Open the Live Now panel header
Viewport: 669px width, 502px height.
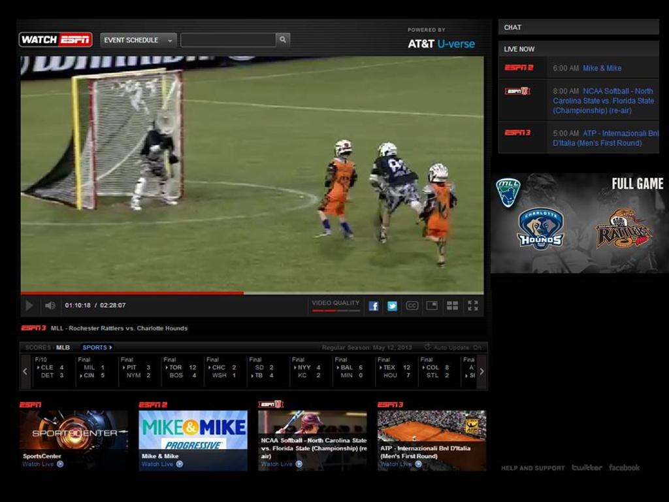(x=579, y=49)
